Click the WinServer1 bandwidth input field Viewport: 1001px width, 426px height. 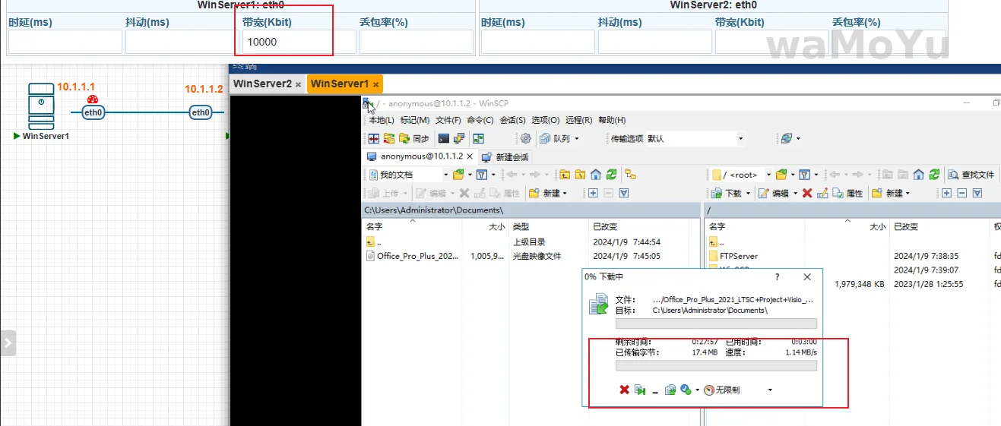(x=299, y=43)
